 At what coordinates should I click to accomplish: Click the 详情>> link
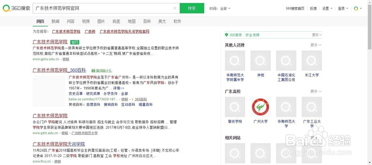pyautogui.click(x=119, y=88)
